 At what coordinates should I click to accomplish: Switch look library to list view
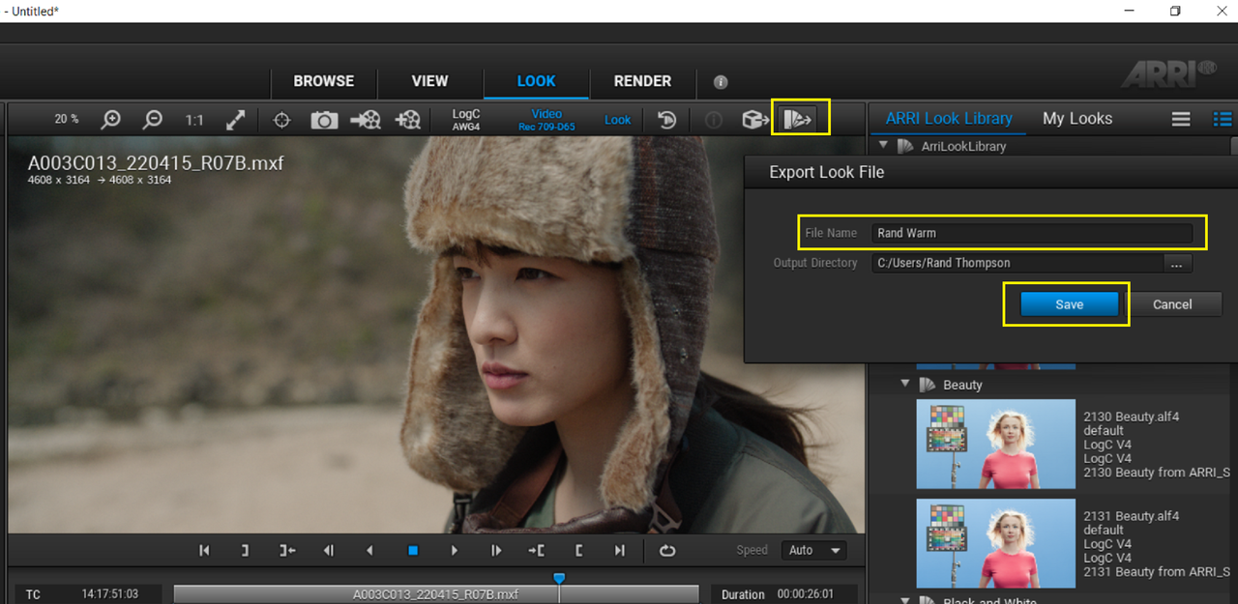coord(1223,119)
